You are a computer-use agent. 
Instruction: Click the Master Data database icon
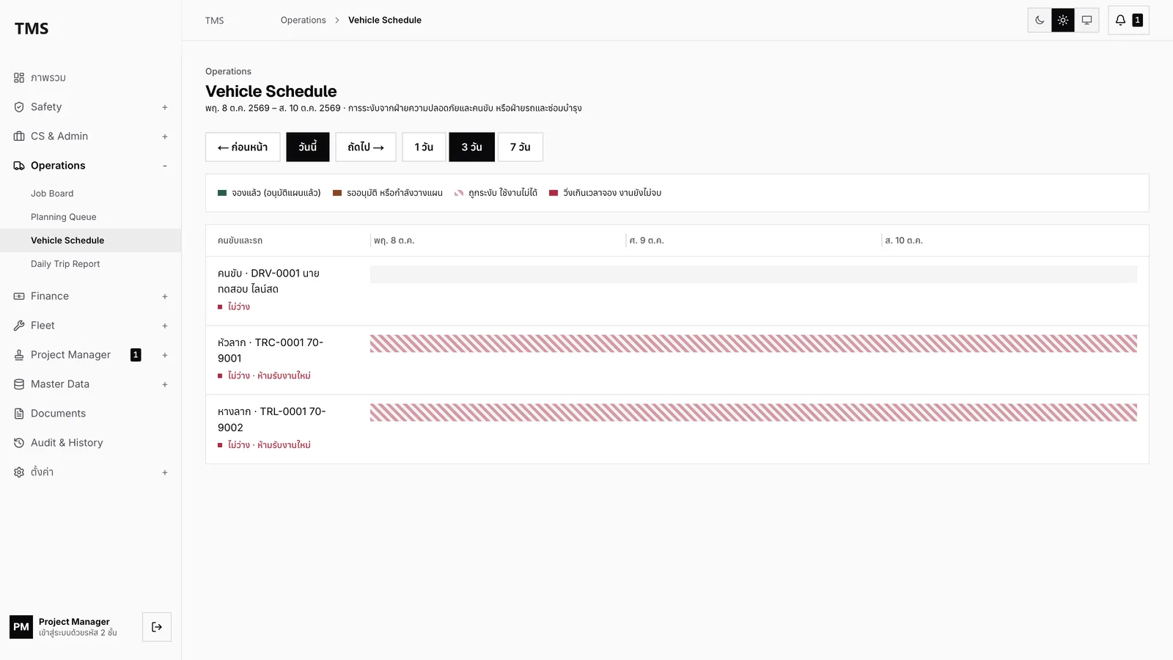[19, 384]
